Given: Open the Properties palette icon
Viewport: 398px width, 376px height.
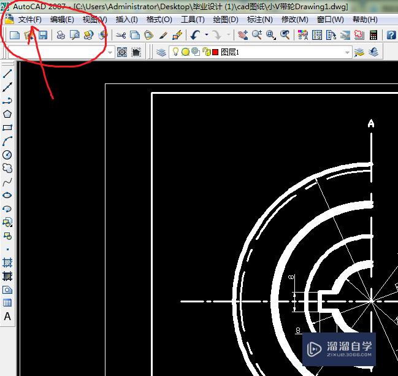Looking at the screenshot, I should 303,35.
